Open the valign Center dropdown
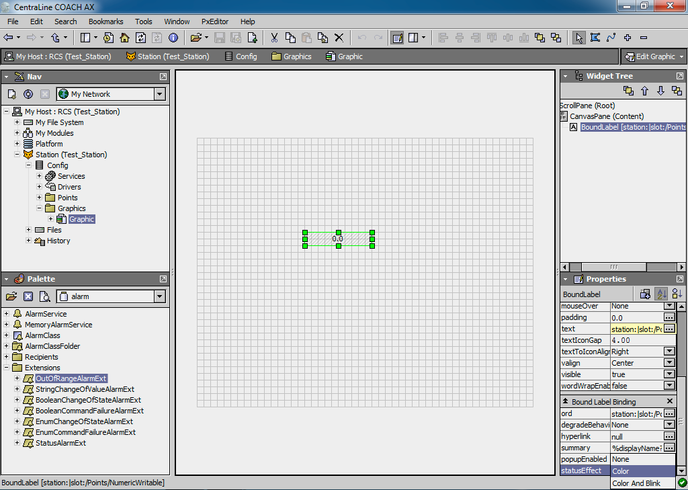Image resolution: width=688 pixels, height=490 pixels. [669, 363]
